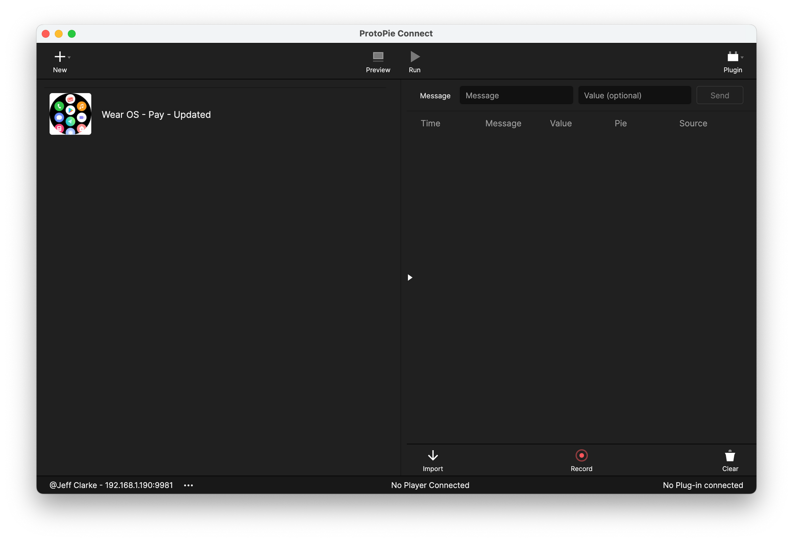
Task: Expand the Plugin dropdown arrow
Action: click(742, 57)
